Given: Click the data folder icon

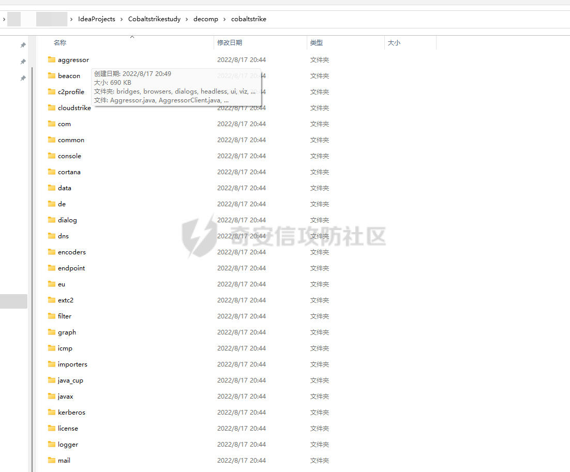Looking at the screenshot, I should pos(52,188).
